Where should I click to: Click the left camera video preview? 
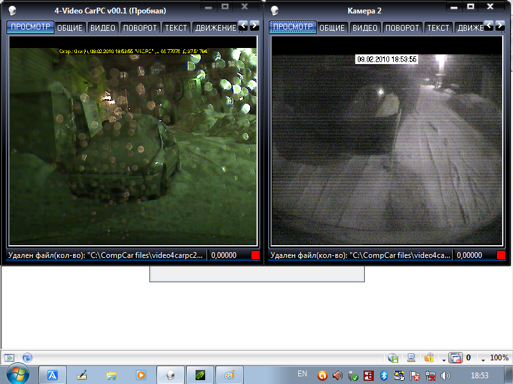coord(133,141)
